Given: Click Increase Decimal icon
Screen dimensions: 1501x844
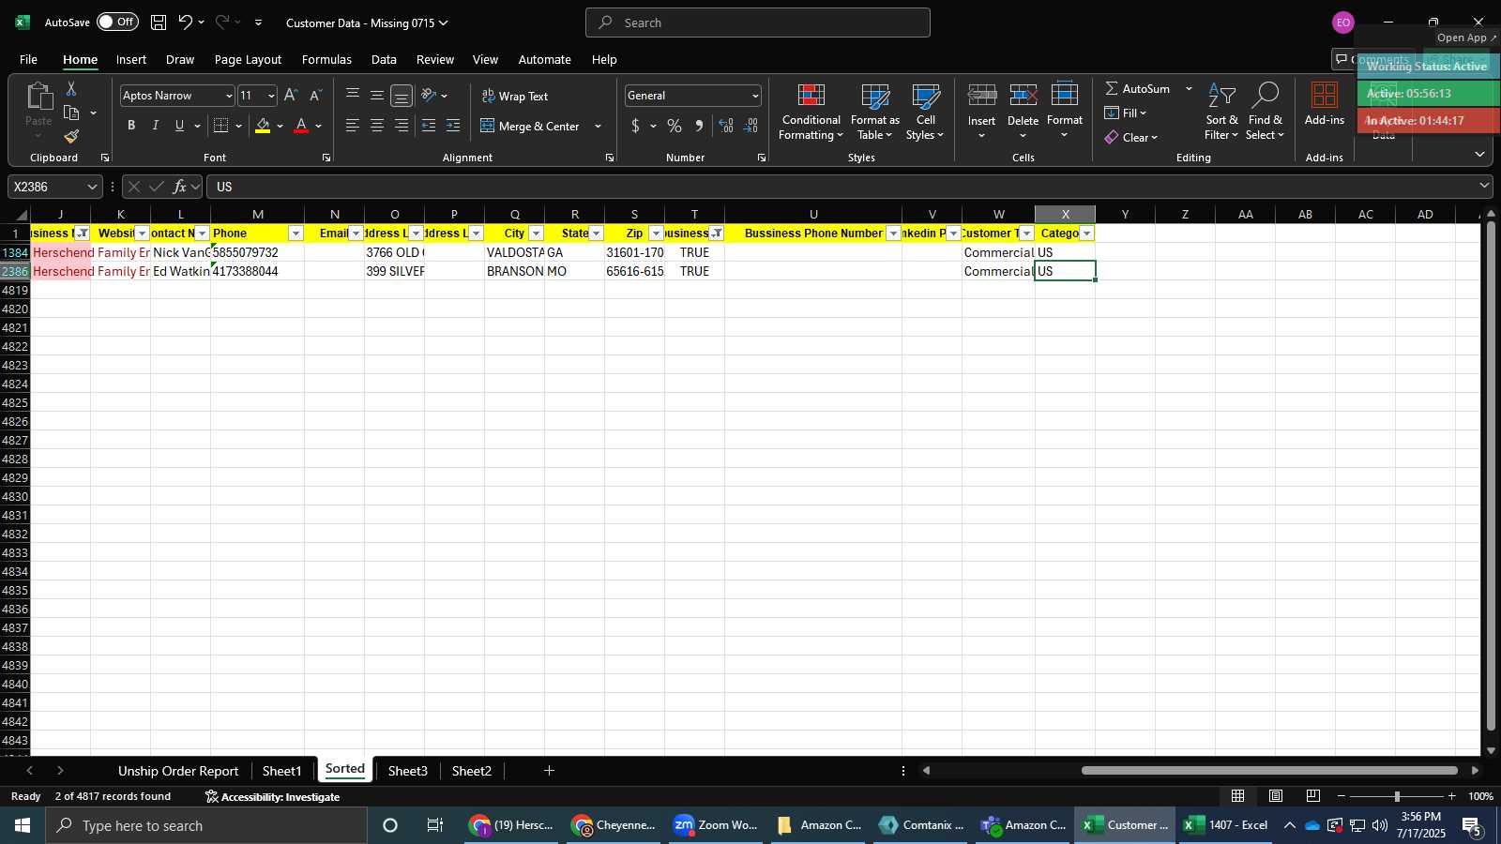Looking at the screenshot, I should 726,126.
